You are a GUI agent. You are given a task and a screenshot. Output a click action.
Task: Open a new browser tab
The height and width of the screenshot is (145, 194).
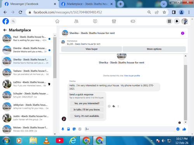(120, 4)
